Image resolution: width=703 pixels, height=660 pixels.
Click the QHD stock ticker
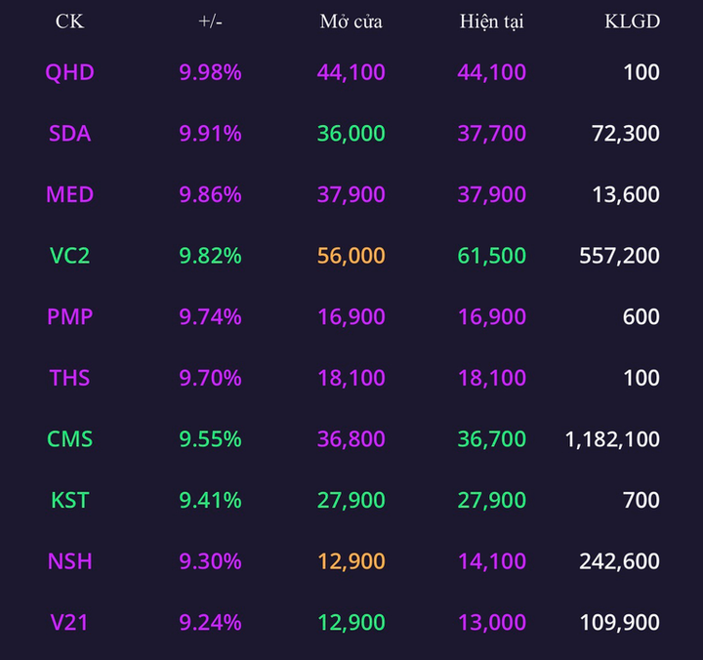pyautogui.click(x=70, y=72)
